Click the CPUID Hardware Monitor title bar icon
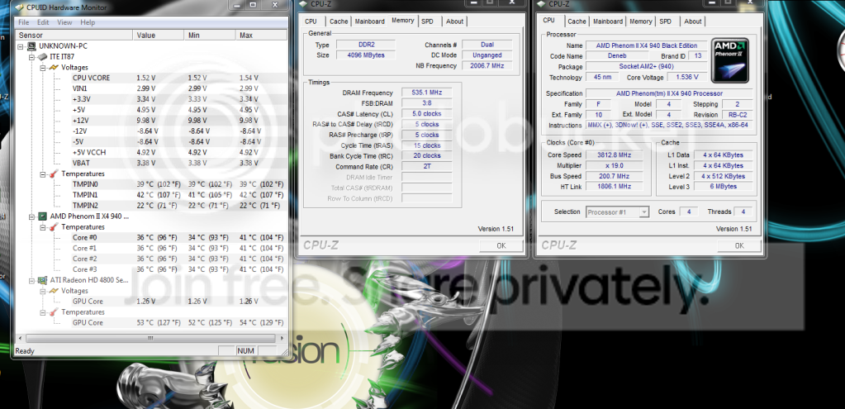This screenshot has height=409, width=845. 20,7
